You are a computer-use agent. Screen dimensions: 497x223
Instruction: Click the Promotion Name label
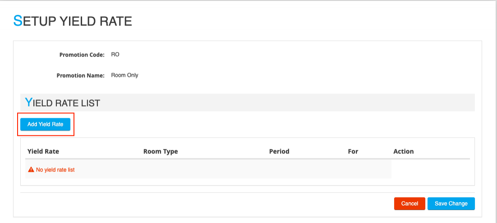pyautogui.click(x=81, y=76)
